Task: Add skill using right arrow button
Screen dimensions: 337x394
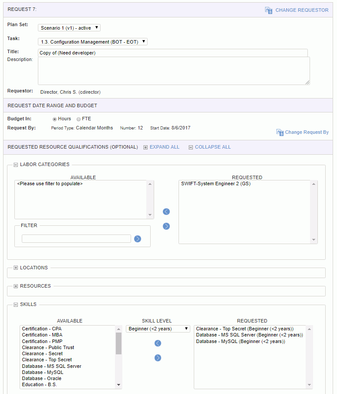Action: 158,357
